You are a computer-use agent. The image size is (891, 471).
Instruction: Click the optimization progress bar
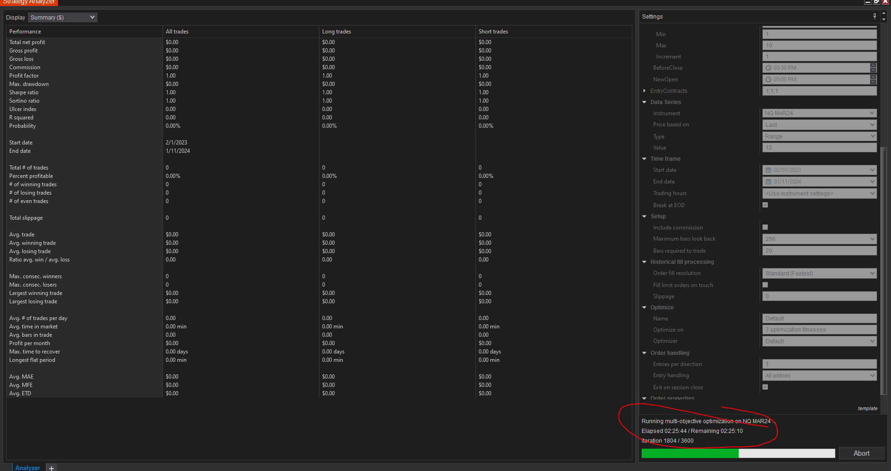tap(738, 453)
